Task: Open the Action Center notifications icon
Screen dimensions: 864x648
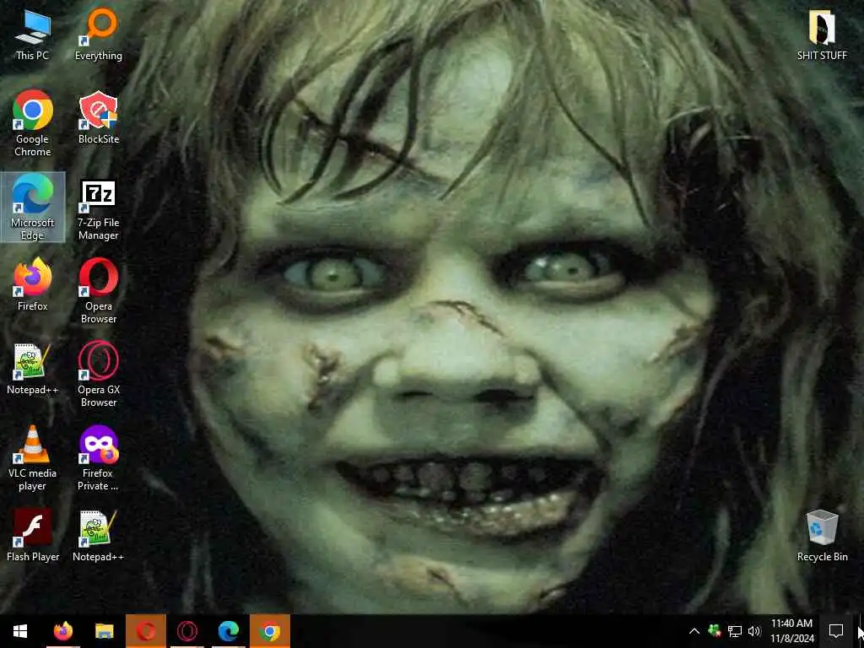Action: (x=836, y=631)
